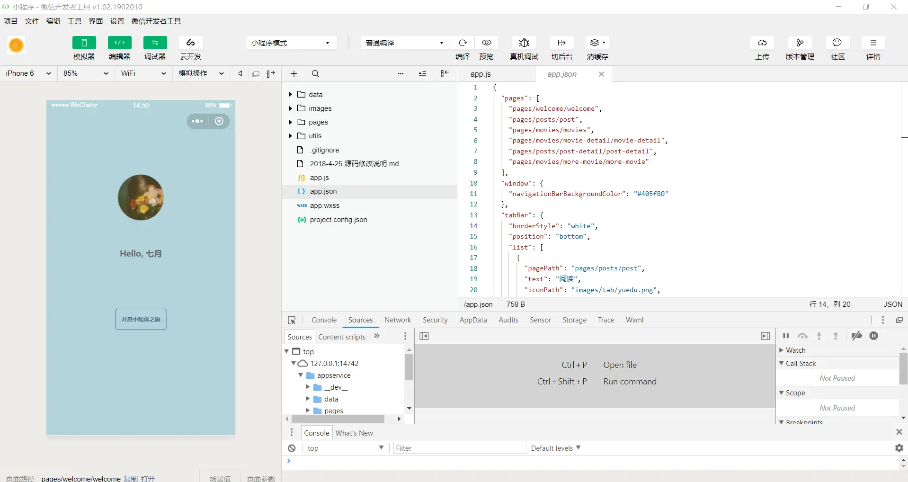Open the clear cache layers icon
Image resolution: width=908 pixels, height=482 pixels.
[x=597, y=43]
